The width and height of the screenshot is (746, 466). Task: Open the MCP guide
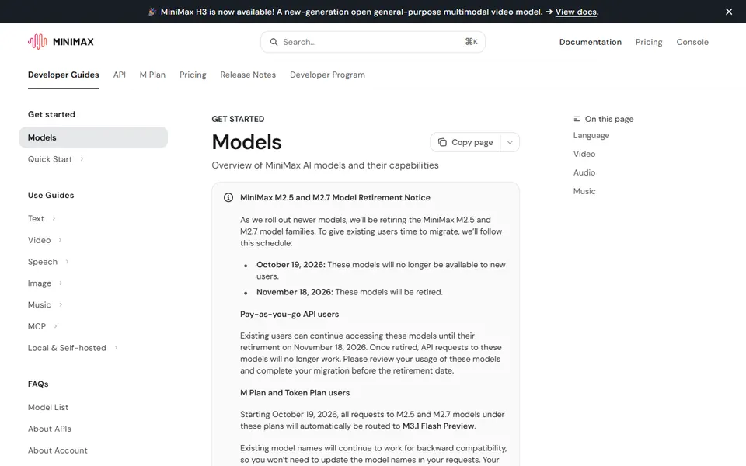click(x=37, y=326)
